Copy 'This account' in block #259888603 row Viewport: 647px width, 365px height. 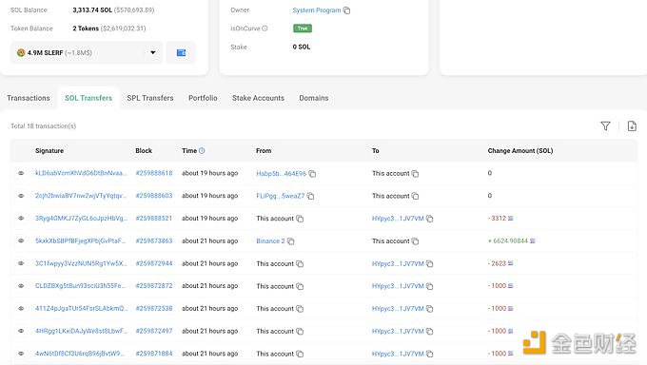[x=415, y=197]
